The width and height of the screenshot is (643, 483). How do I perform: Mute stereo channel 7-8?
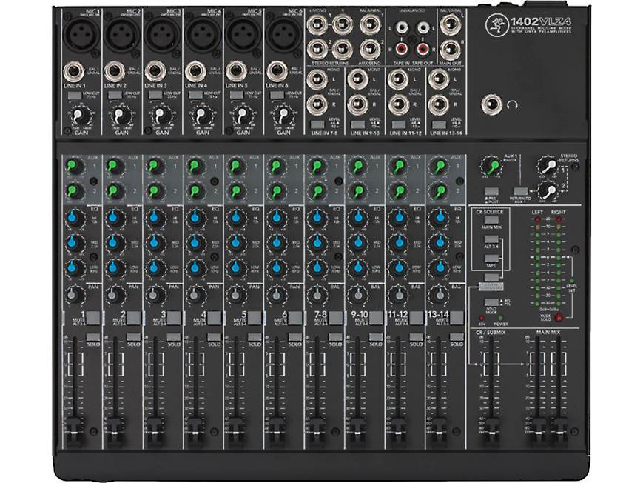point(336,318)
